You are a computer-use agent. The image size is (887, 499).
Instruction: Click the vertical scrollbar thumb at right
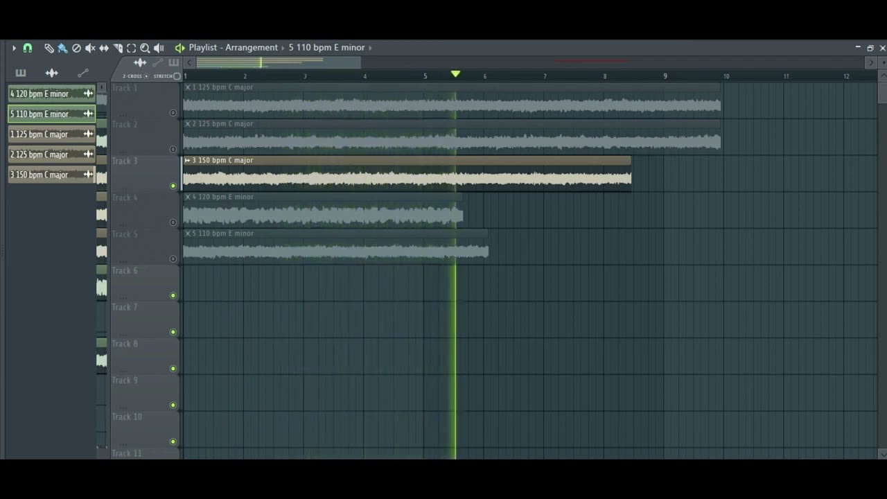[x=882, y=93]
